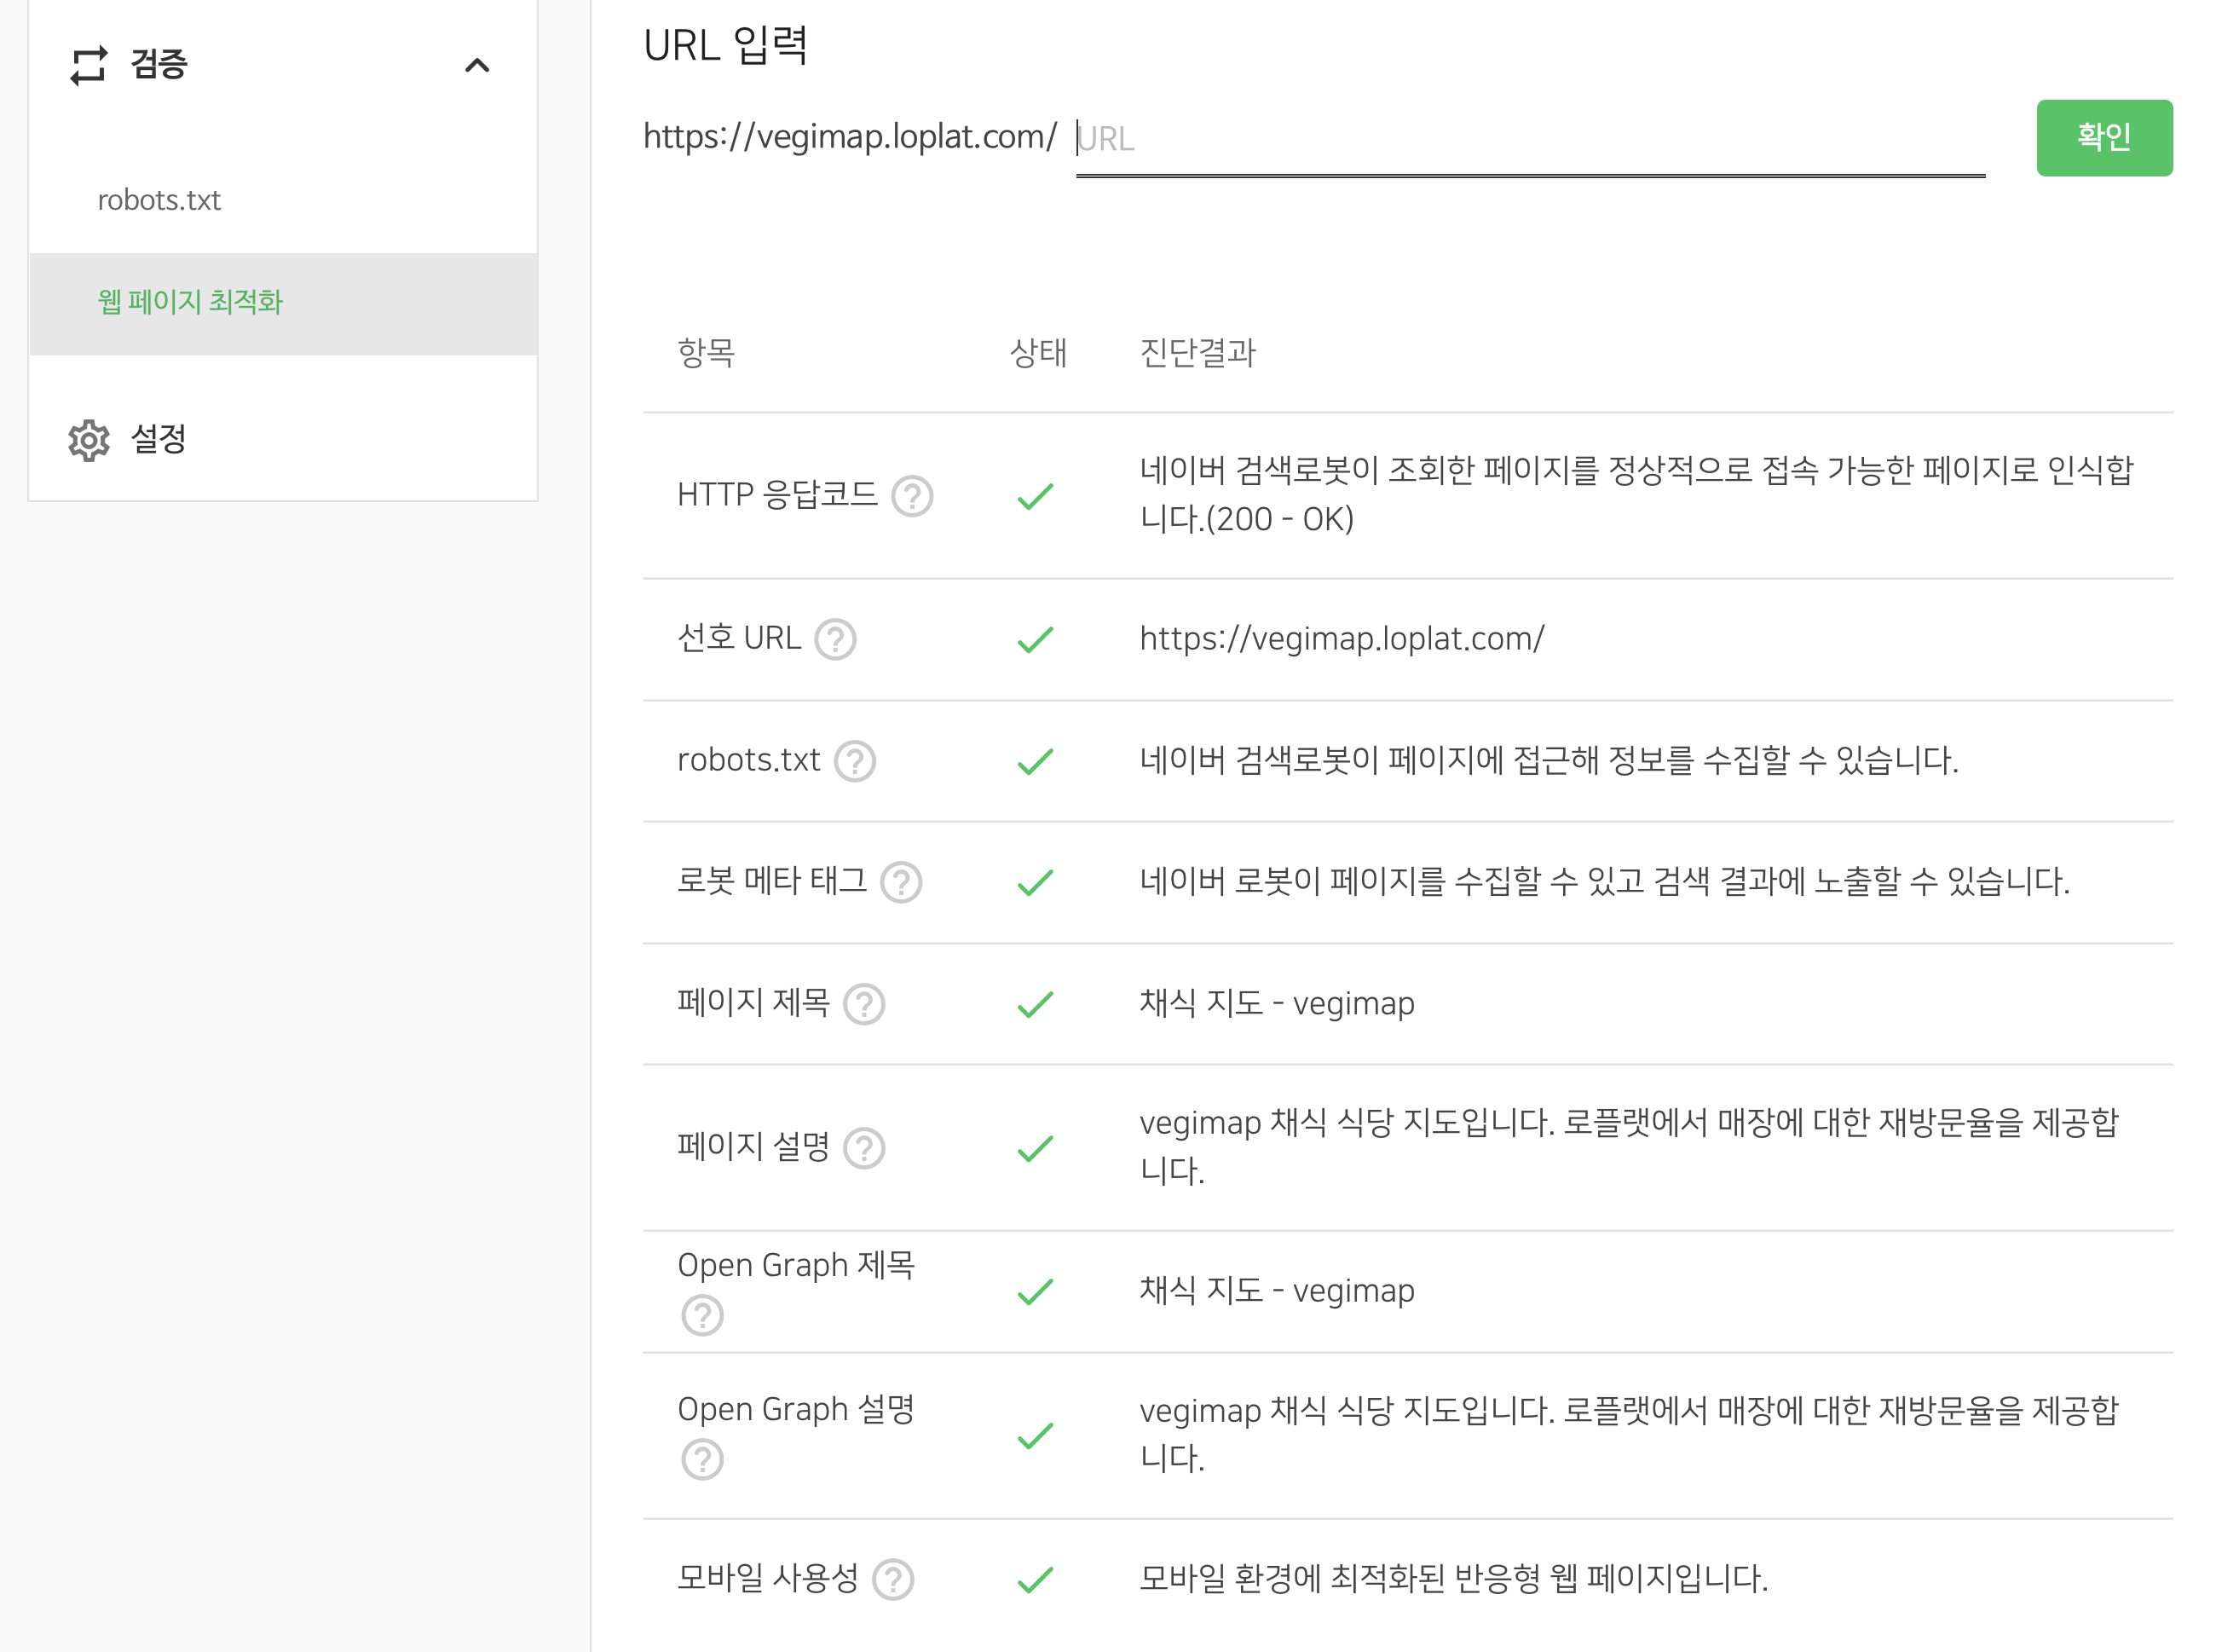The width and height of the screenshot is (2216, 1652).
Task: Click question mark next to 페이지 제목
Action: 863,1004
